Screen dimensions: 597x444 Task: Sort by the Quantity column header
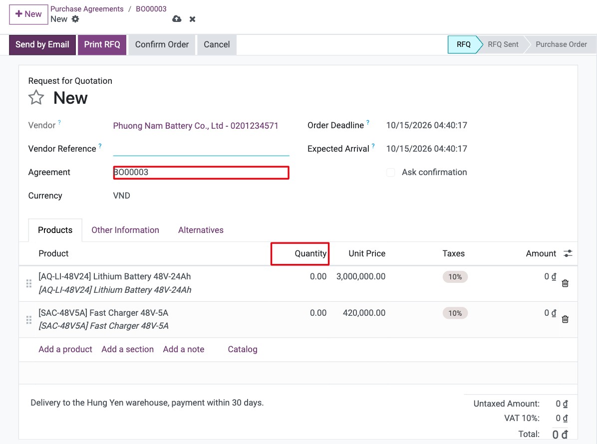click(x=310, y=253)
